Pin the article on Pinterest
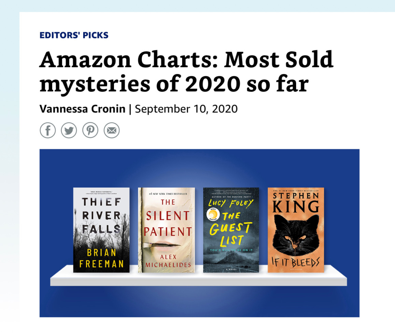 [x=90, y=130]
